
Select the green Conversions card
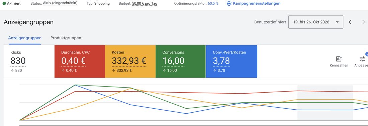[x=181, y=61]
